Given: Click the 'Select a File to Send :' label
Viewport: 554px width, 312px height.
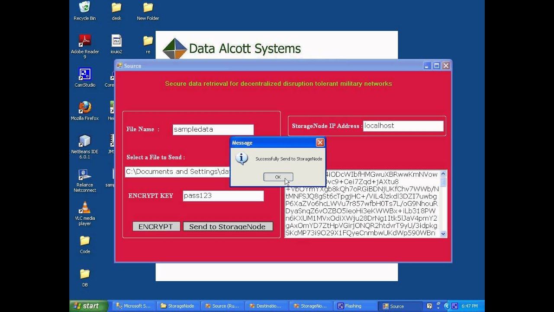Looking at the screenshot, I should (156, 157).
